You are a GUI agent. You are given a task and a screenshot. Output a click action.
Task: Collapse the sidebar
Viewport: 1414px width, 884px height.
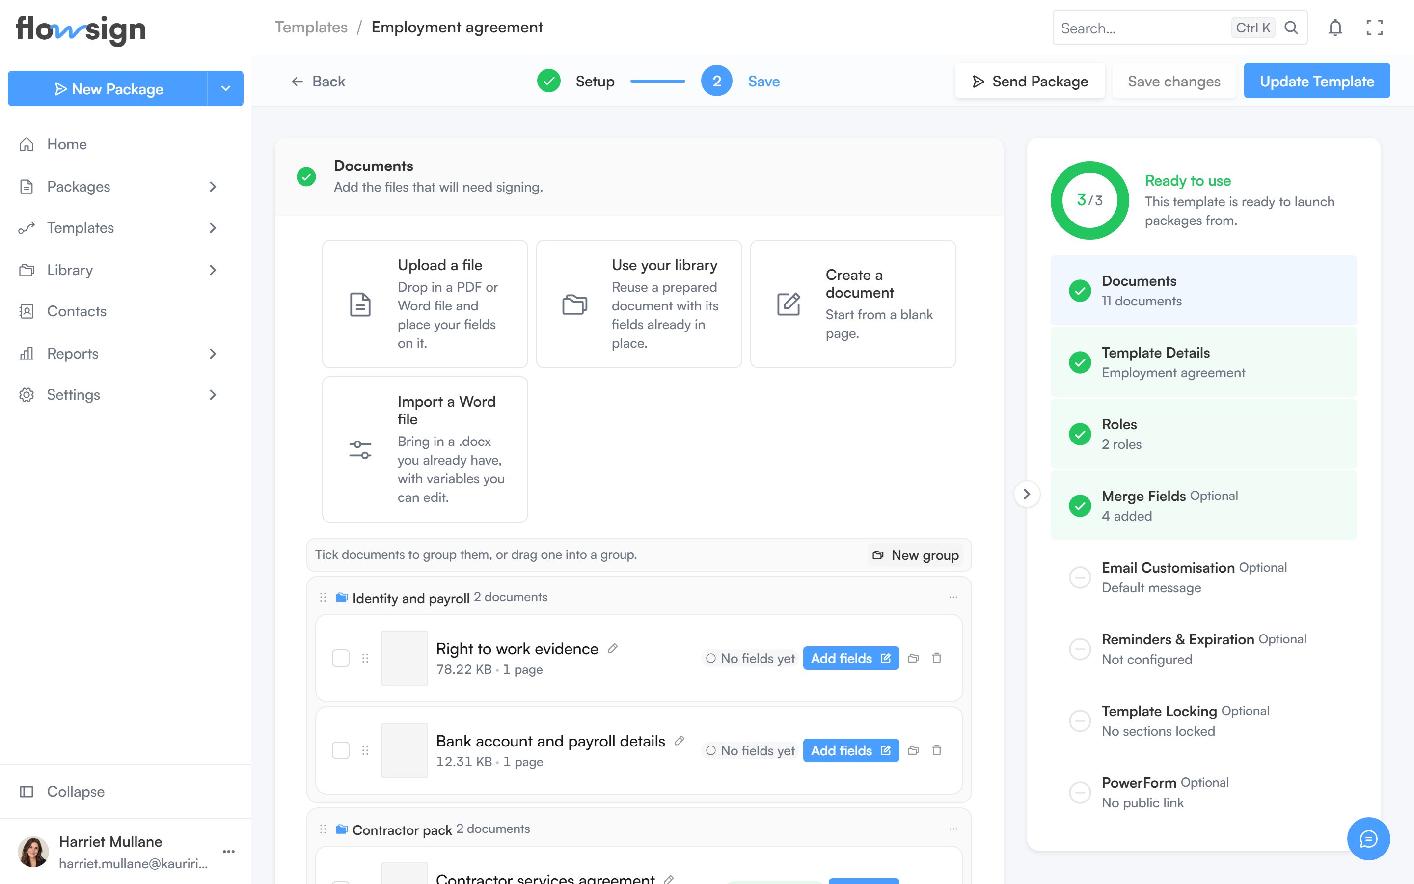click(62, 792)
